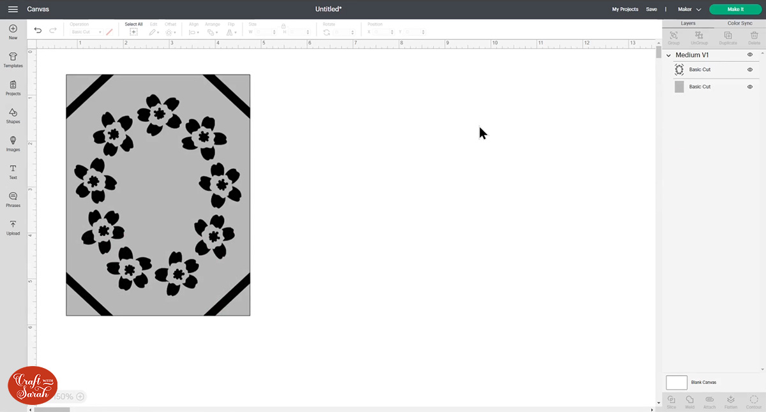Click the width W size field

pyautogui.click(x=265, y=32)
